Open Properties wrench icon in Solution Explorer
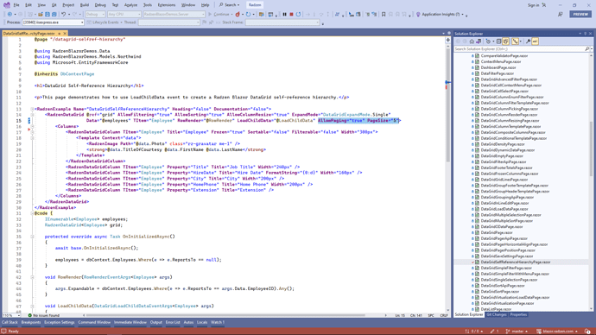 coord(528,41)
